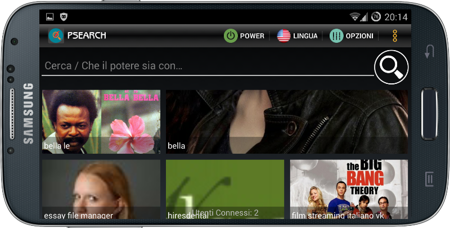Open the three-dot overflow menu
Viewport: 450px width, 228px height.
point(395,36)
